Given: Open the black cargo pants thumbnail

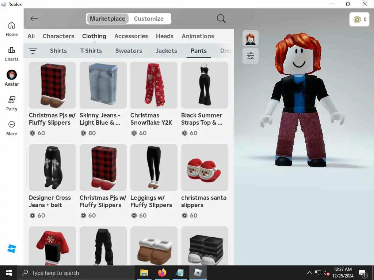Looking at the screenshot, I should pos(103,246).
